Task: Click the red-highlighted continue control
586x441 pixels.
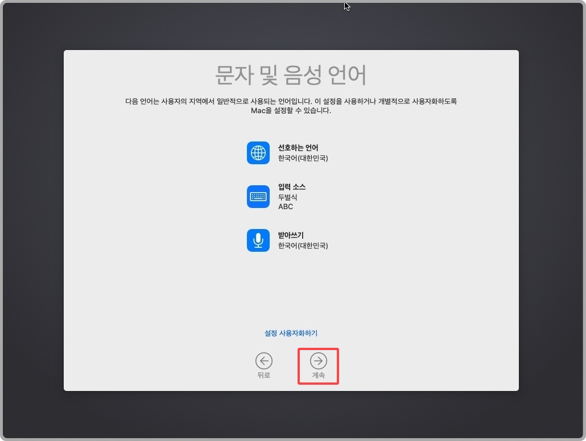Action: click(x=318, y=365)
